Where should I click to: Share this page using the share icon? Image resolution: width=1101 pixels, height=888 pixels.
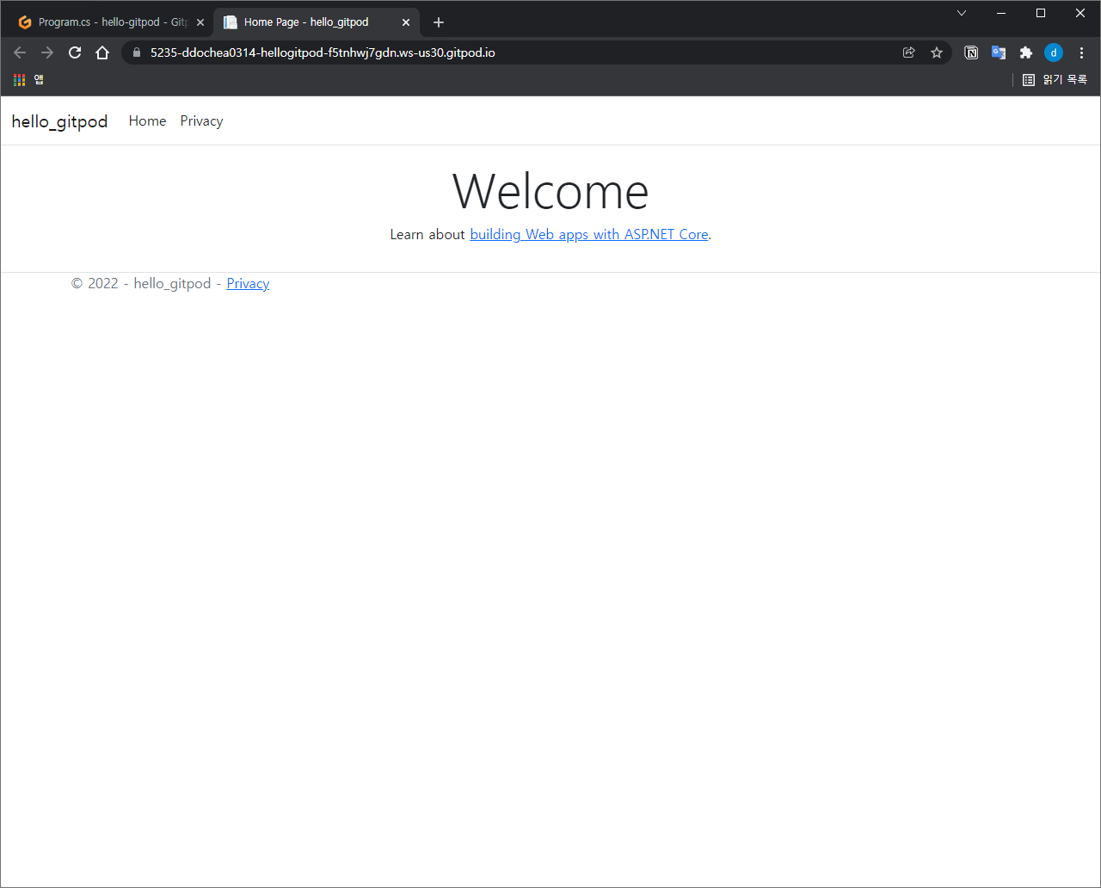tap(909, 52)
